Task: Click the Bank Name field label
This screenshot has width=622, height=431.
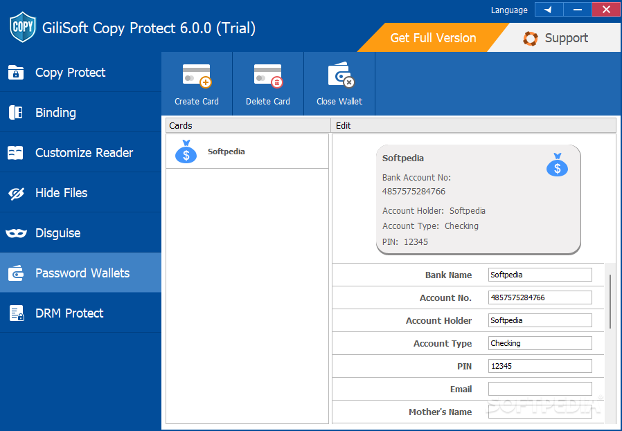Action: click(449, 275)
